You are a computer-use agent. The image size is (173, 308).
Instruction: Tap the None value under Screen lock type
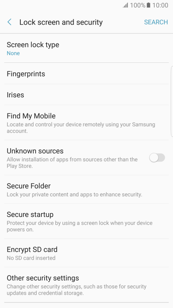click(x=13, y=53)
